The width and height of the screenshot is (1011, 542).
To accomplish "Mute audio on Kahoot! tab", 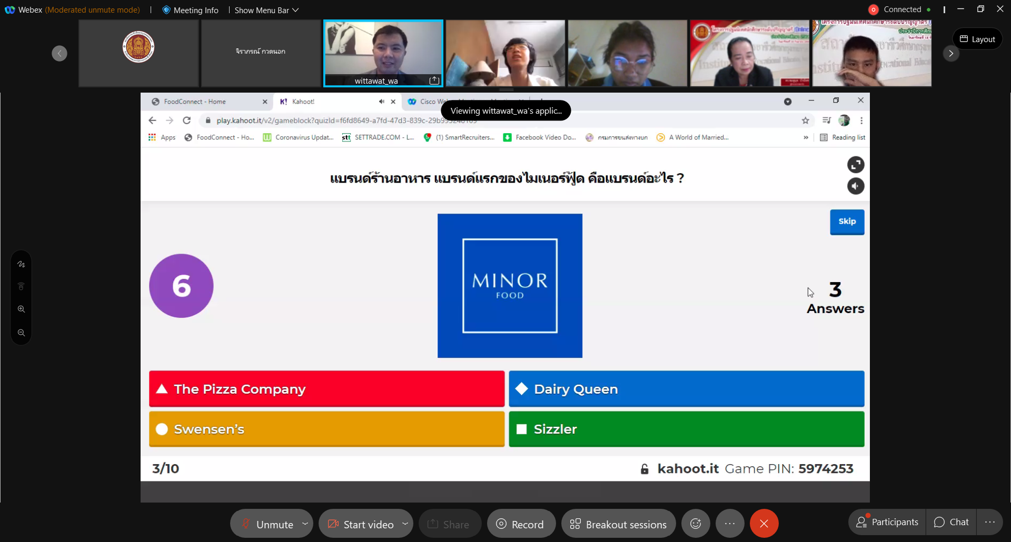I will (x=381, y=102).
